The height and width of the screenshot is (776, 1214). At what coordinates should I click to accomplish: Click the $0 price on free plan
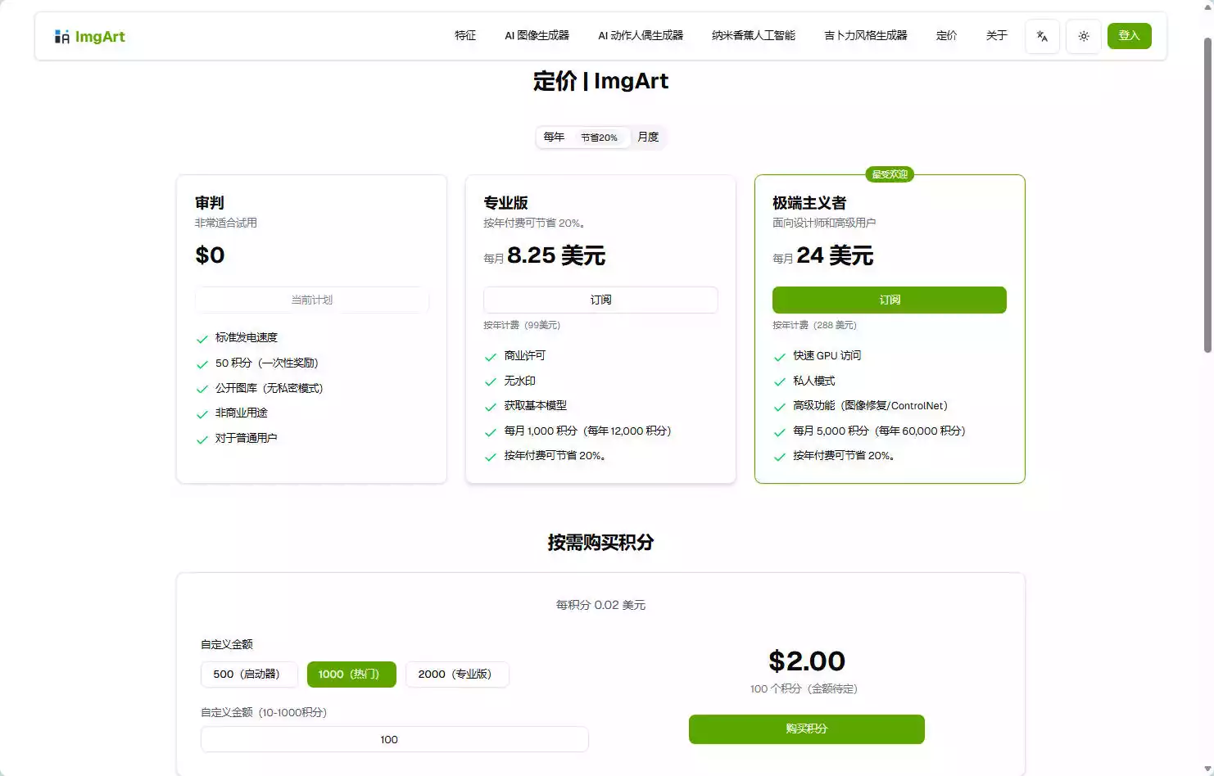click(x=210, y=255)
